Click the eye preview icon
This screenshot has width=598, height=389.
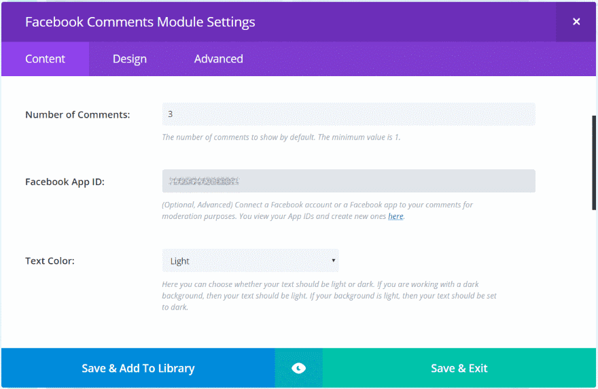298,368
